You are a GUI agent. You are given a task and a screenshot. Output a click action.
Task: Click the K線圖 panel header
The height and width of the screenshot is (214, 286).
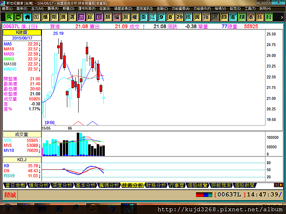(22, 32)
